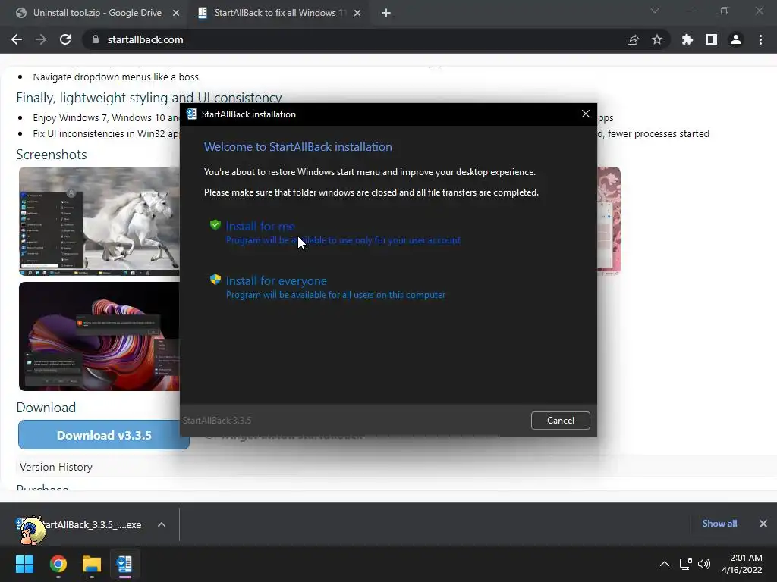Screen dimensions: 777x582
Task: Select StartAllBack installer taskbar icon
Action: click(x=124, y=564)
